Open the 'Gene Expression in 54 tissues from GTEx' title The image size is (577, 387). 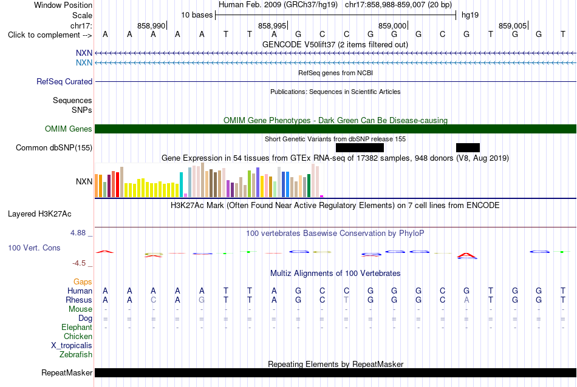tap(335, 158)
